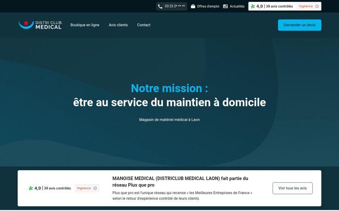Open the Actualités link
This screenshot has height=211, width=339.
coord(237,7)
